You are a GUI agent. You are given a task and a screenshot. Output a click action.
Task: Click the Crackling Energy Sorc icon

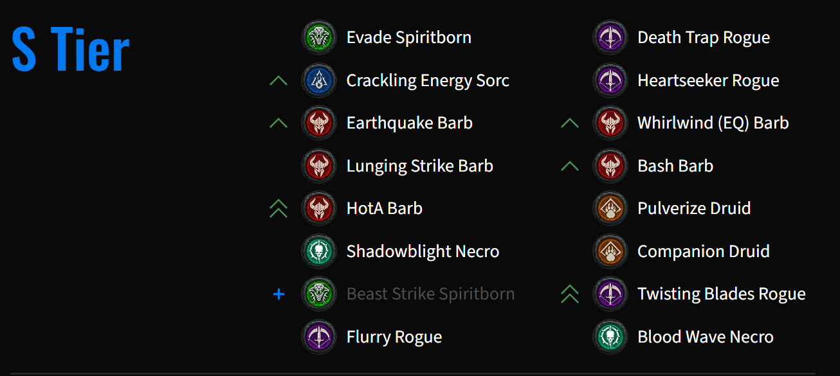click(x=318, y=80)
